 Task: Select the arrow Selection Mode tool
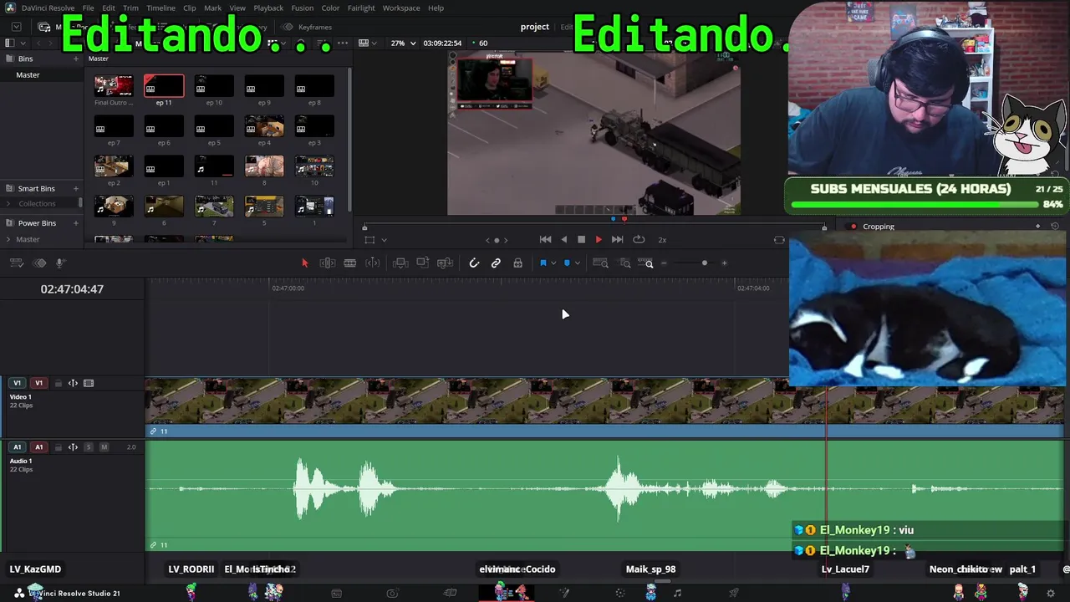tap(304, 263)
